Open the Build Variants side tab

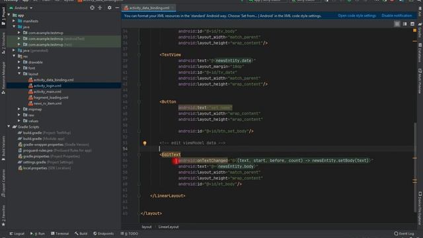[3, 148]
